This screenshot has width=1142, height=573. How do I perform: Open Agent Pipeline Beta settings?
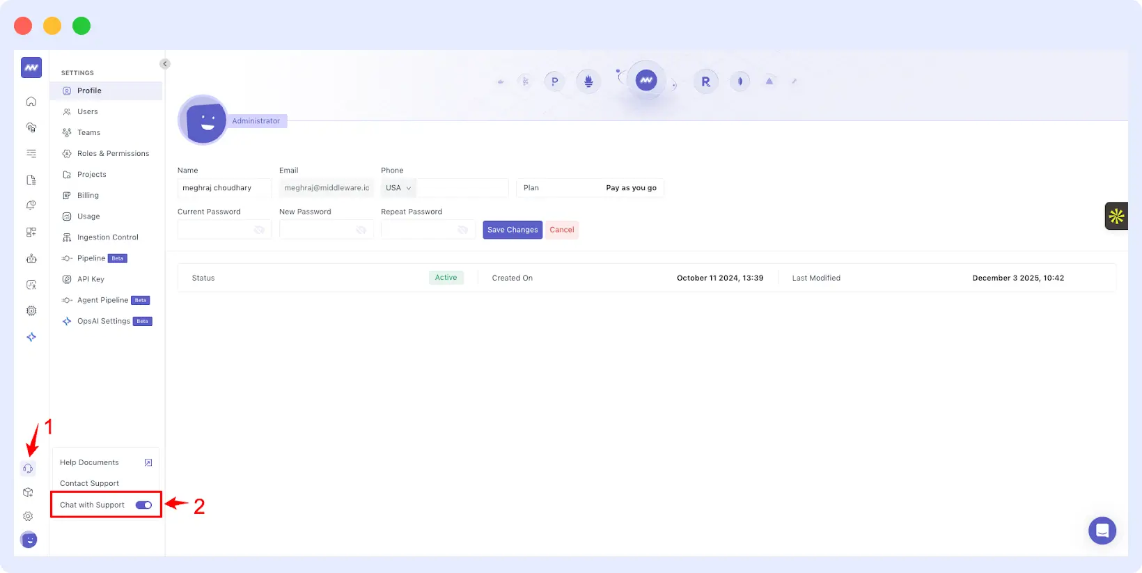click(106, 300)
